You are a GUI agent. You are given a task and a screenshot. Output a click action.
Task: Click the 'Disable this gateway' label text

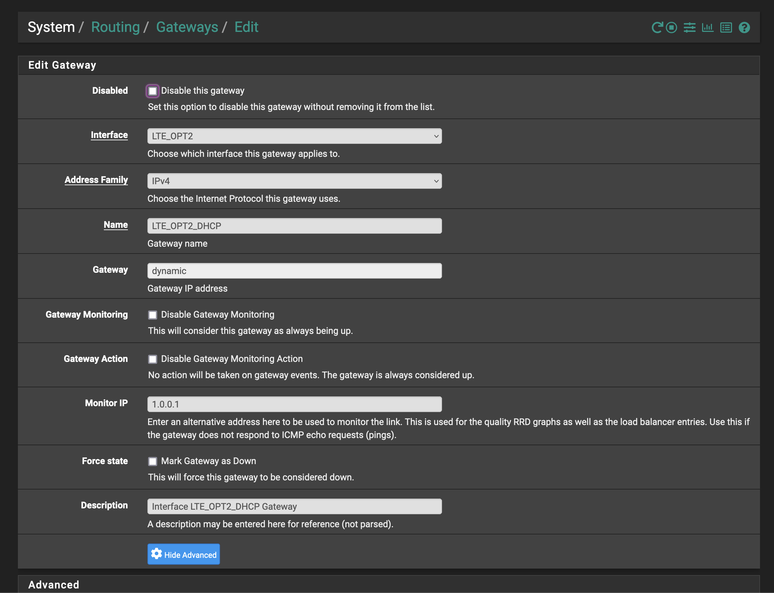202,91
